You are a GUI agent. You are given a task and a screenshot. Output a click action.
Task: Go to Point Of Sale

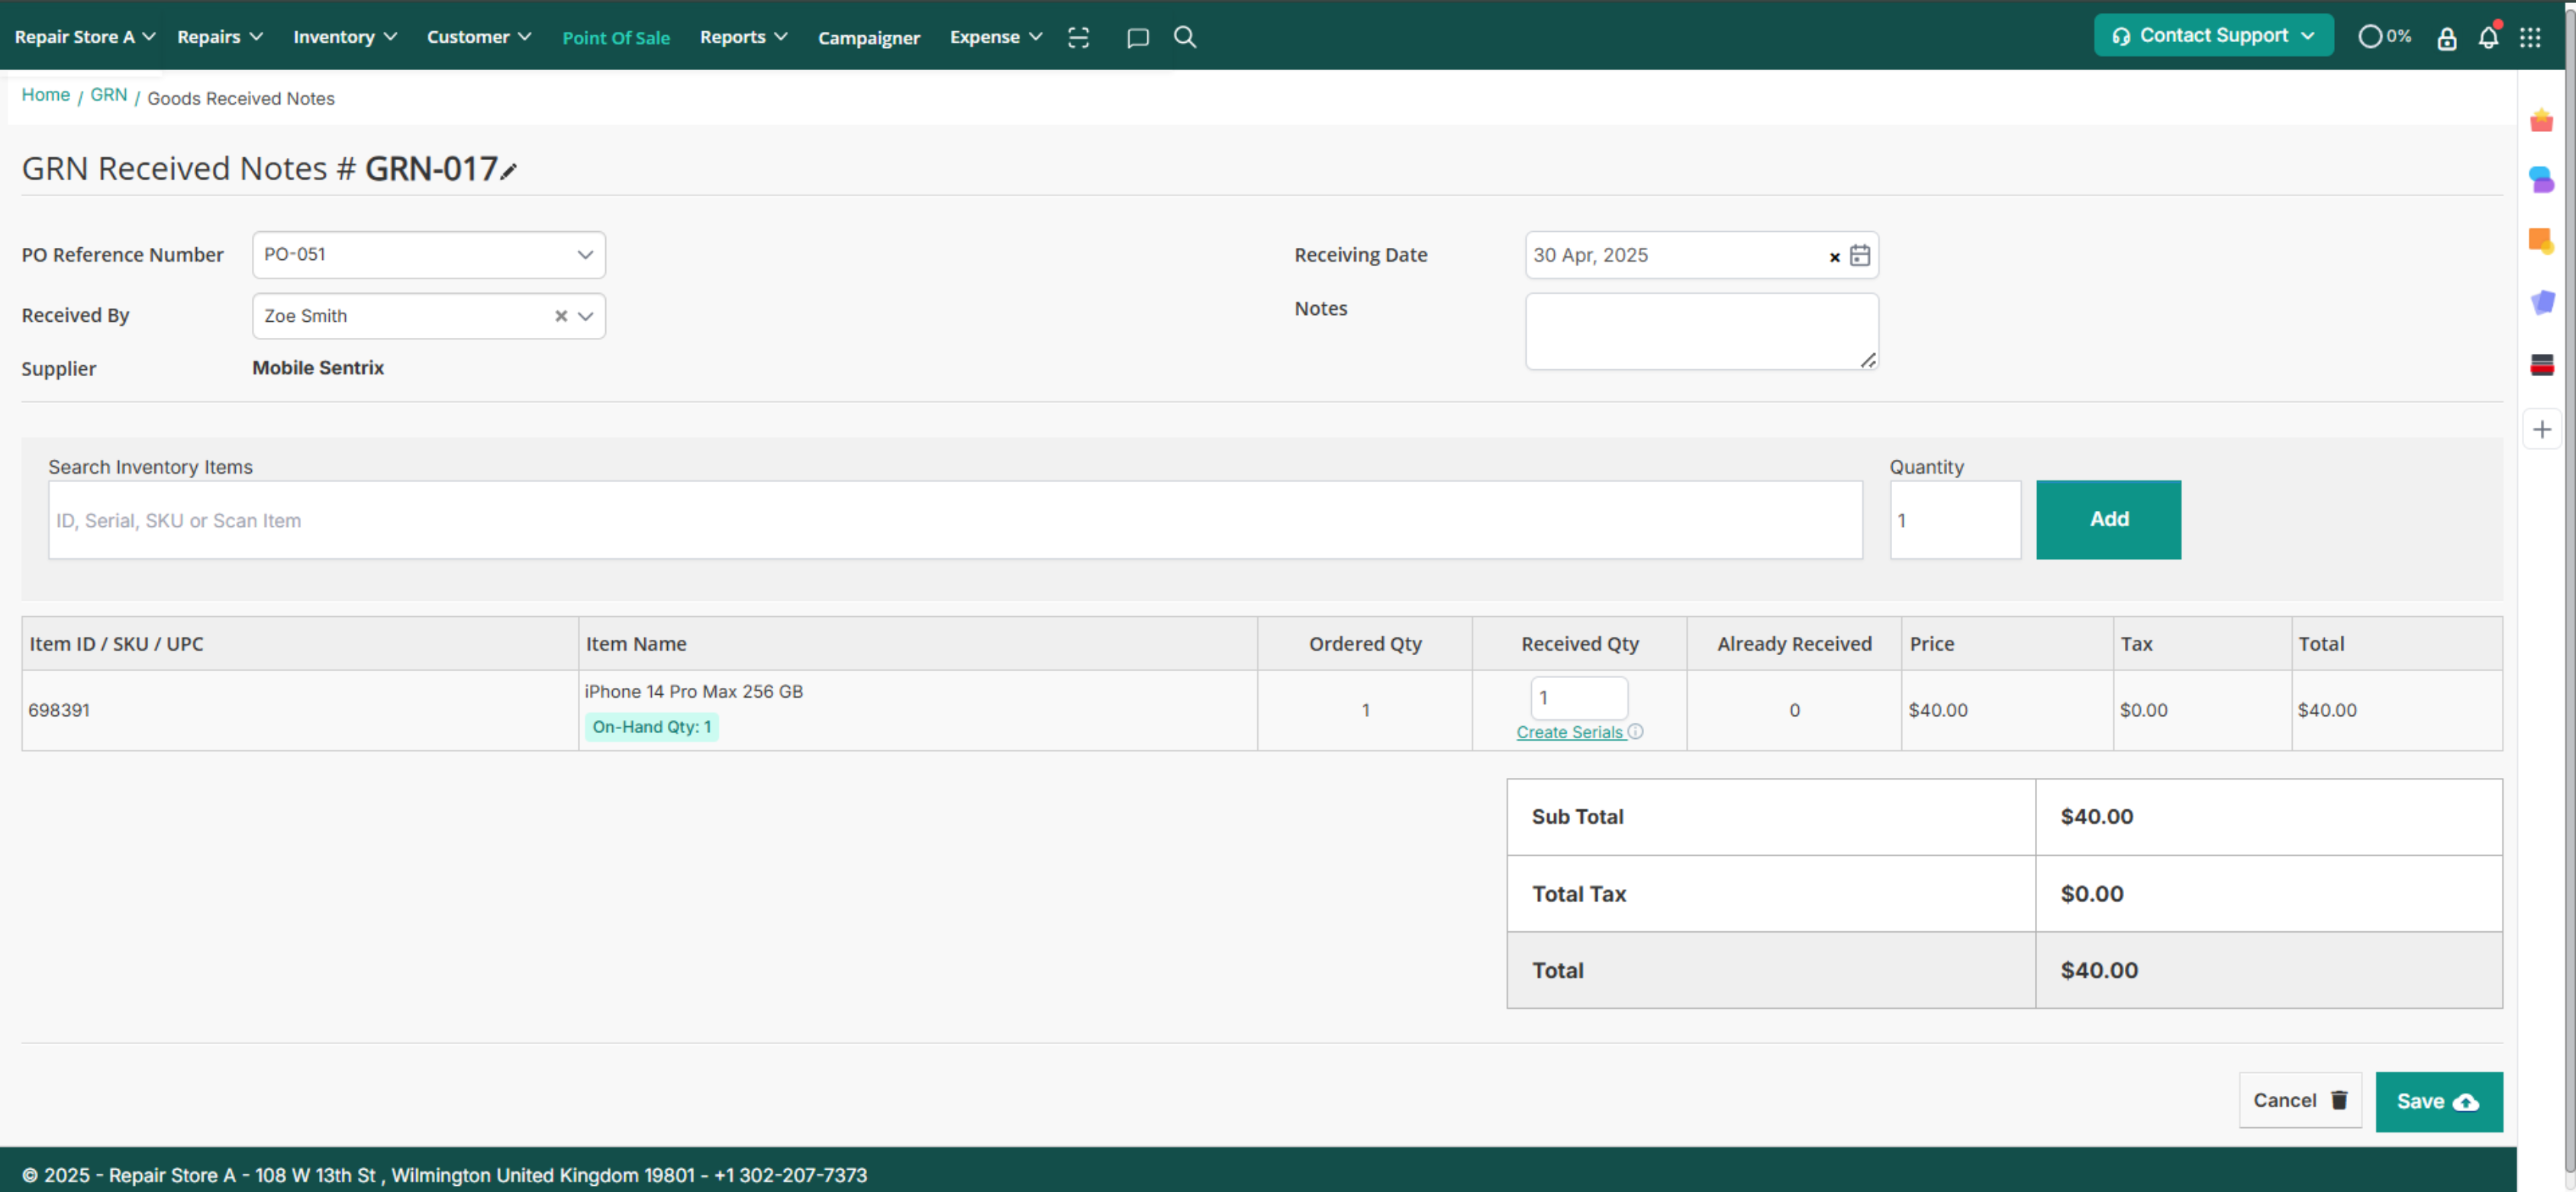coord(616,38)
